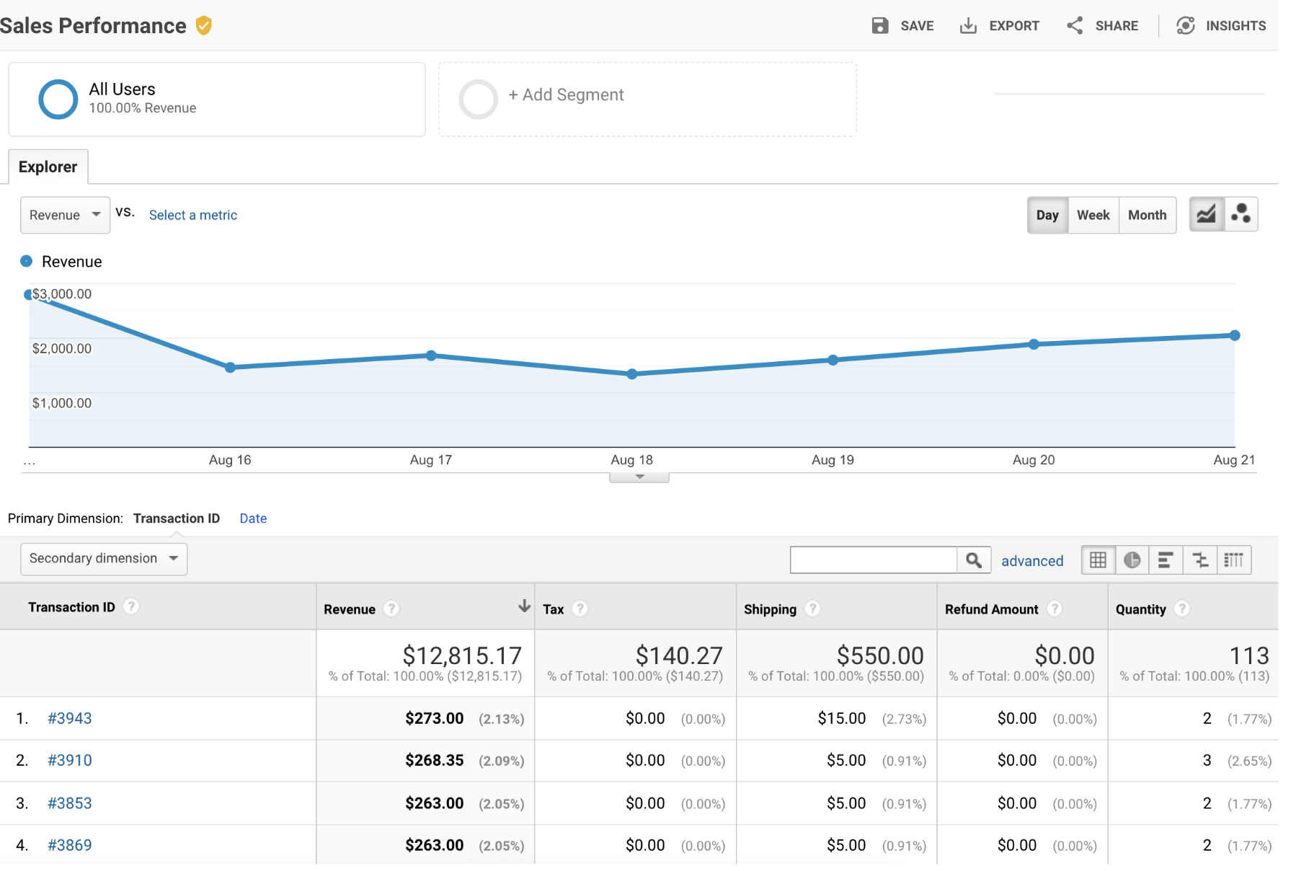Open the Insights icon
The width and height of the screenshot is (1296, 871).
click(x=1186, y=26)
